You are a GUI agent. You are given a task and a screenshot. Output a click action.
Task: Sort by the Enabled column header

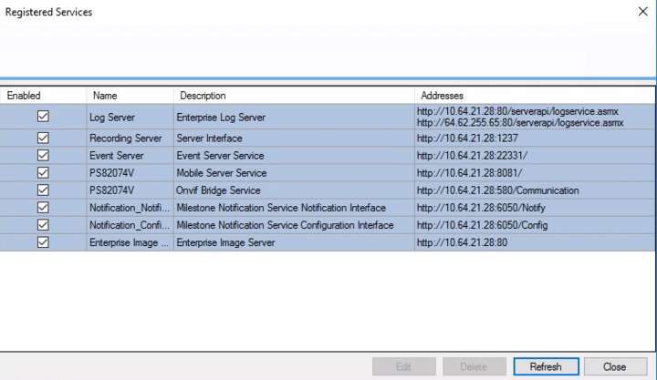pos(44,96)
